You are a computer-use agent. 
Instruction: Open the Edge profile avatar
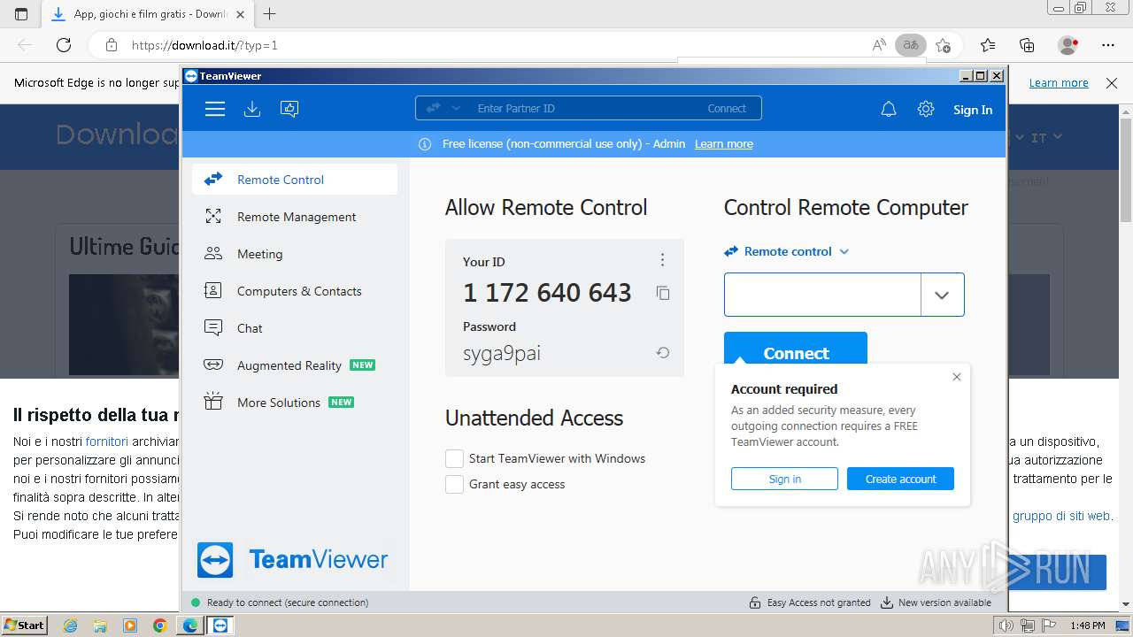click(x=1067, y=45)
